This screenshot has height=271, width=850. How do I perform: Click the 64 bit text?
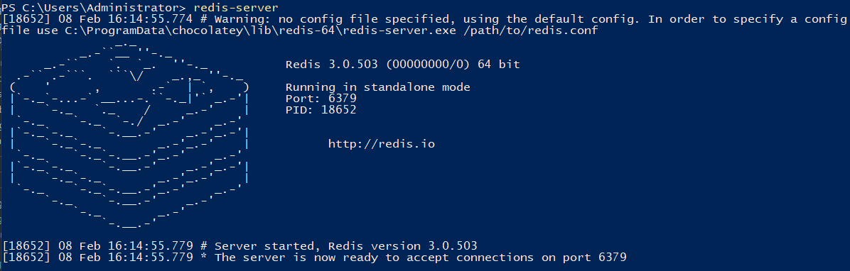click(x=499, y=65)
